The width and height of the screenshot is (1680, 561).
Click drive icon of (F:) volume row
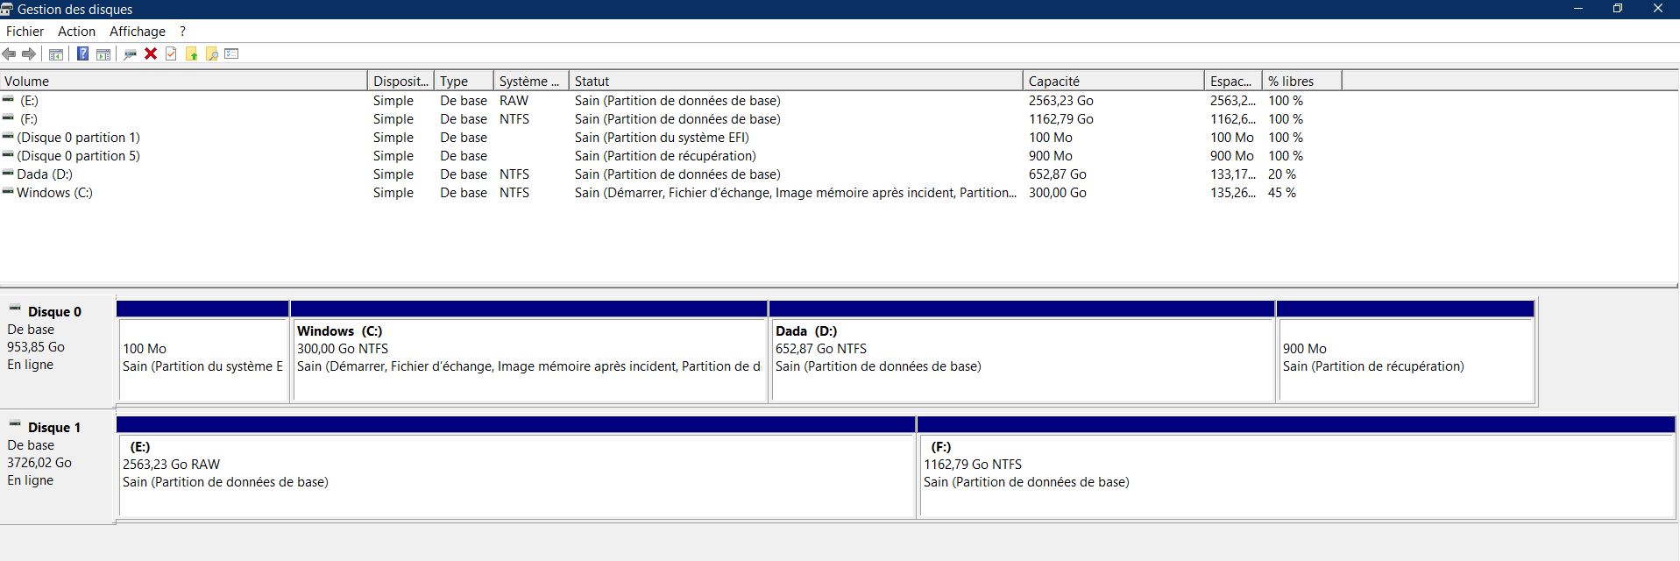pos(9,118)
